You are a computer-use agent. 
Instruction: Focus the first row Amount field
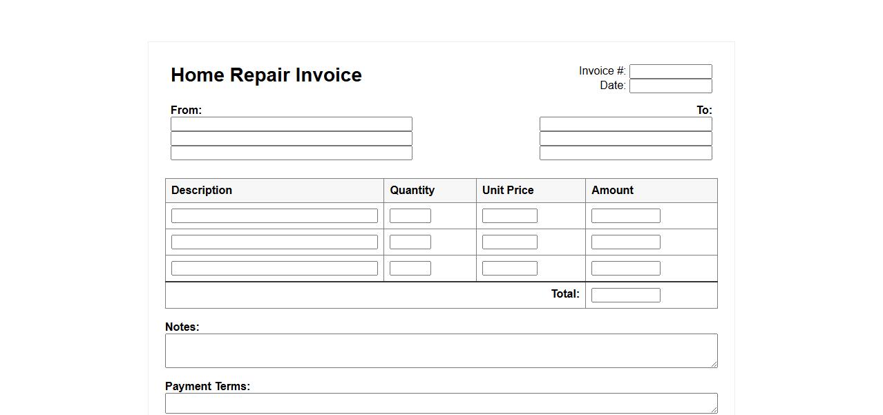pyautogui.click(x=625, y=216)
